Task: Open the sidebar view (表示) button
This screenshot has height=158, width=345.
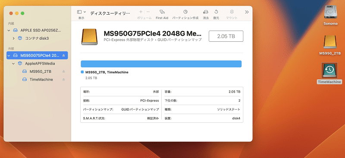Action: coord(79,12)
